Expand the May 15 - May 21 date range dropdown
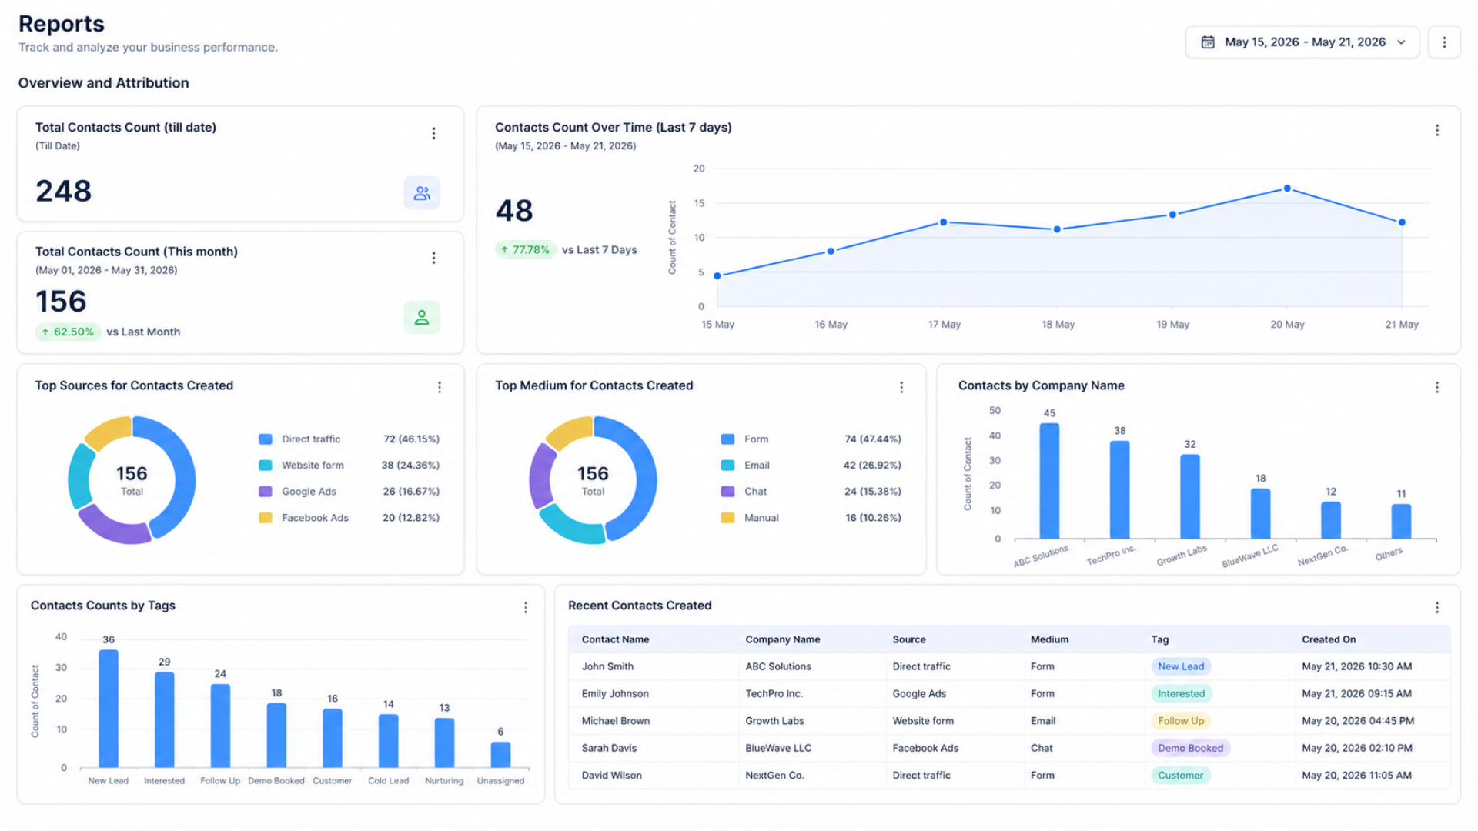 tap(1302, 42)
